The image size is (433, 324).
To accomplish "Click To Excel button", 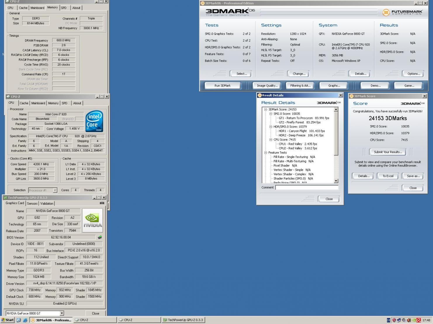I will pyautogui.click(x=388, y=176).
